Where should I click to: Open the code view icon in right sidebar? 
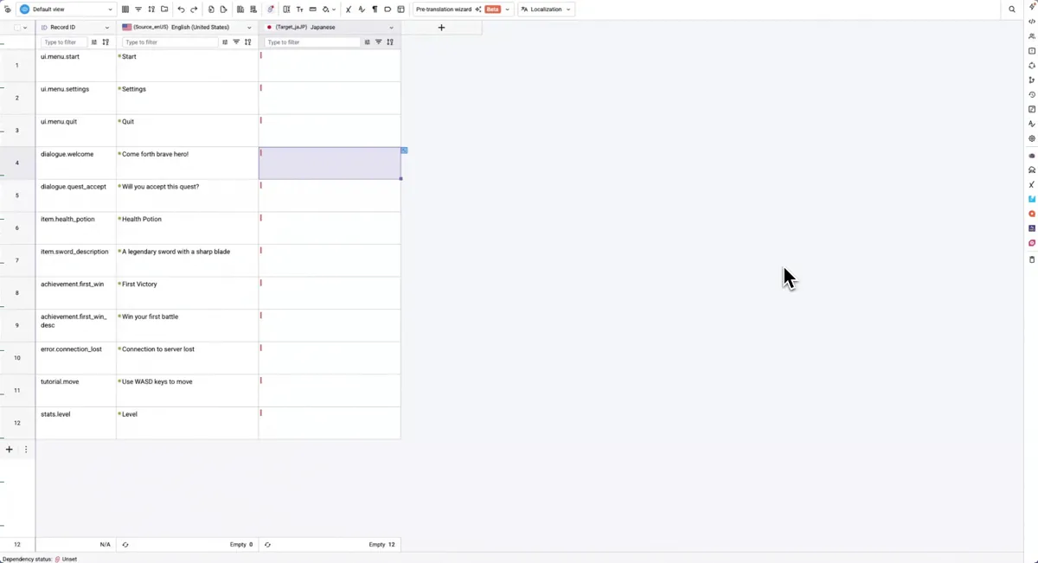1032,22
